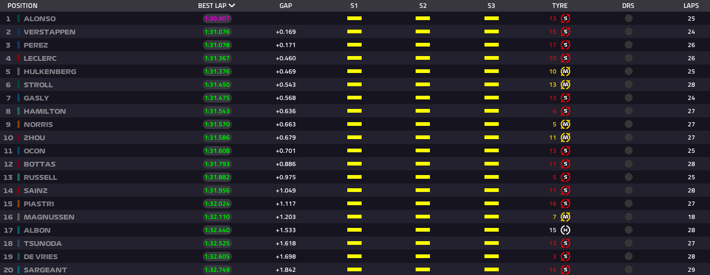Click Sargeant's DRS indicator dot
The width and height of the screenshot is (710, 275).
(x=628, y=270)
